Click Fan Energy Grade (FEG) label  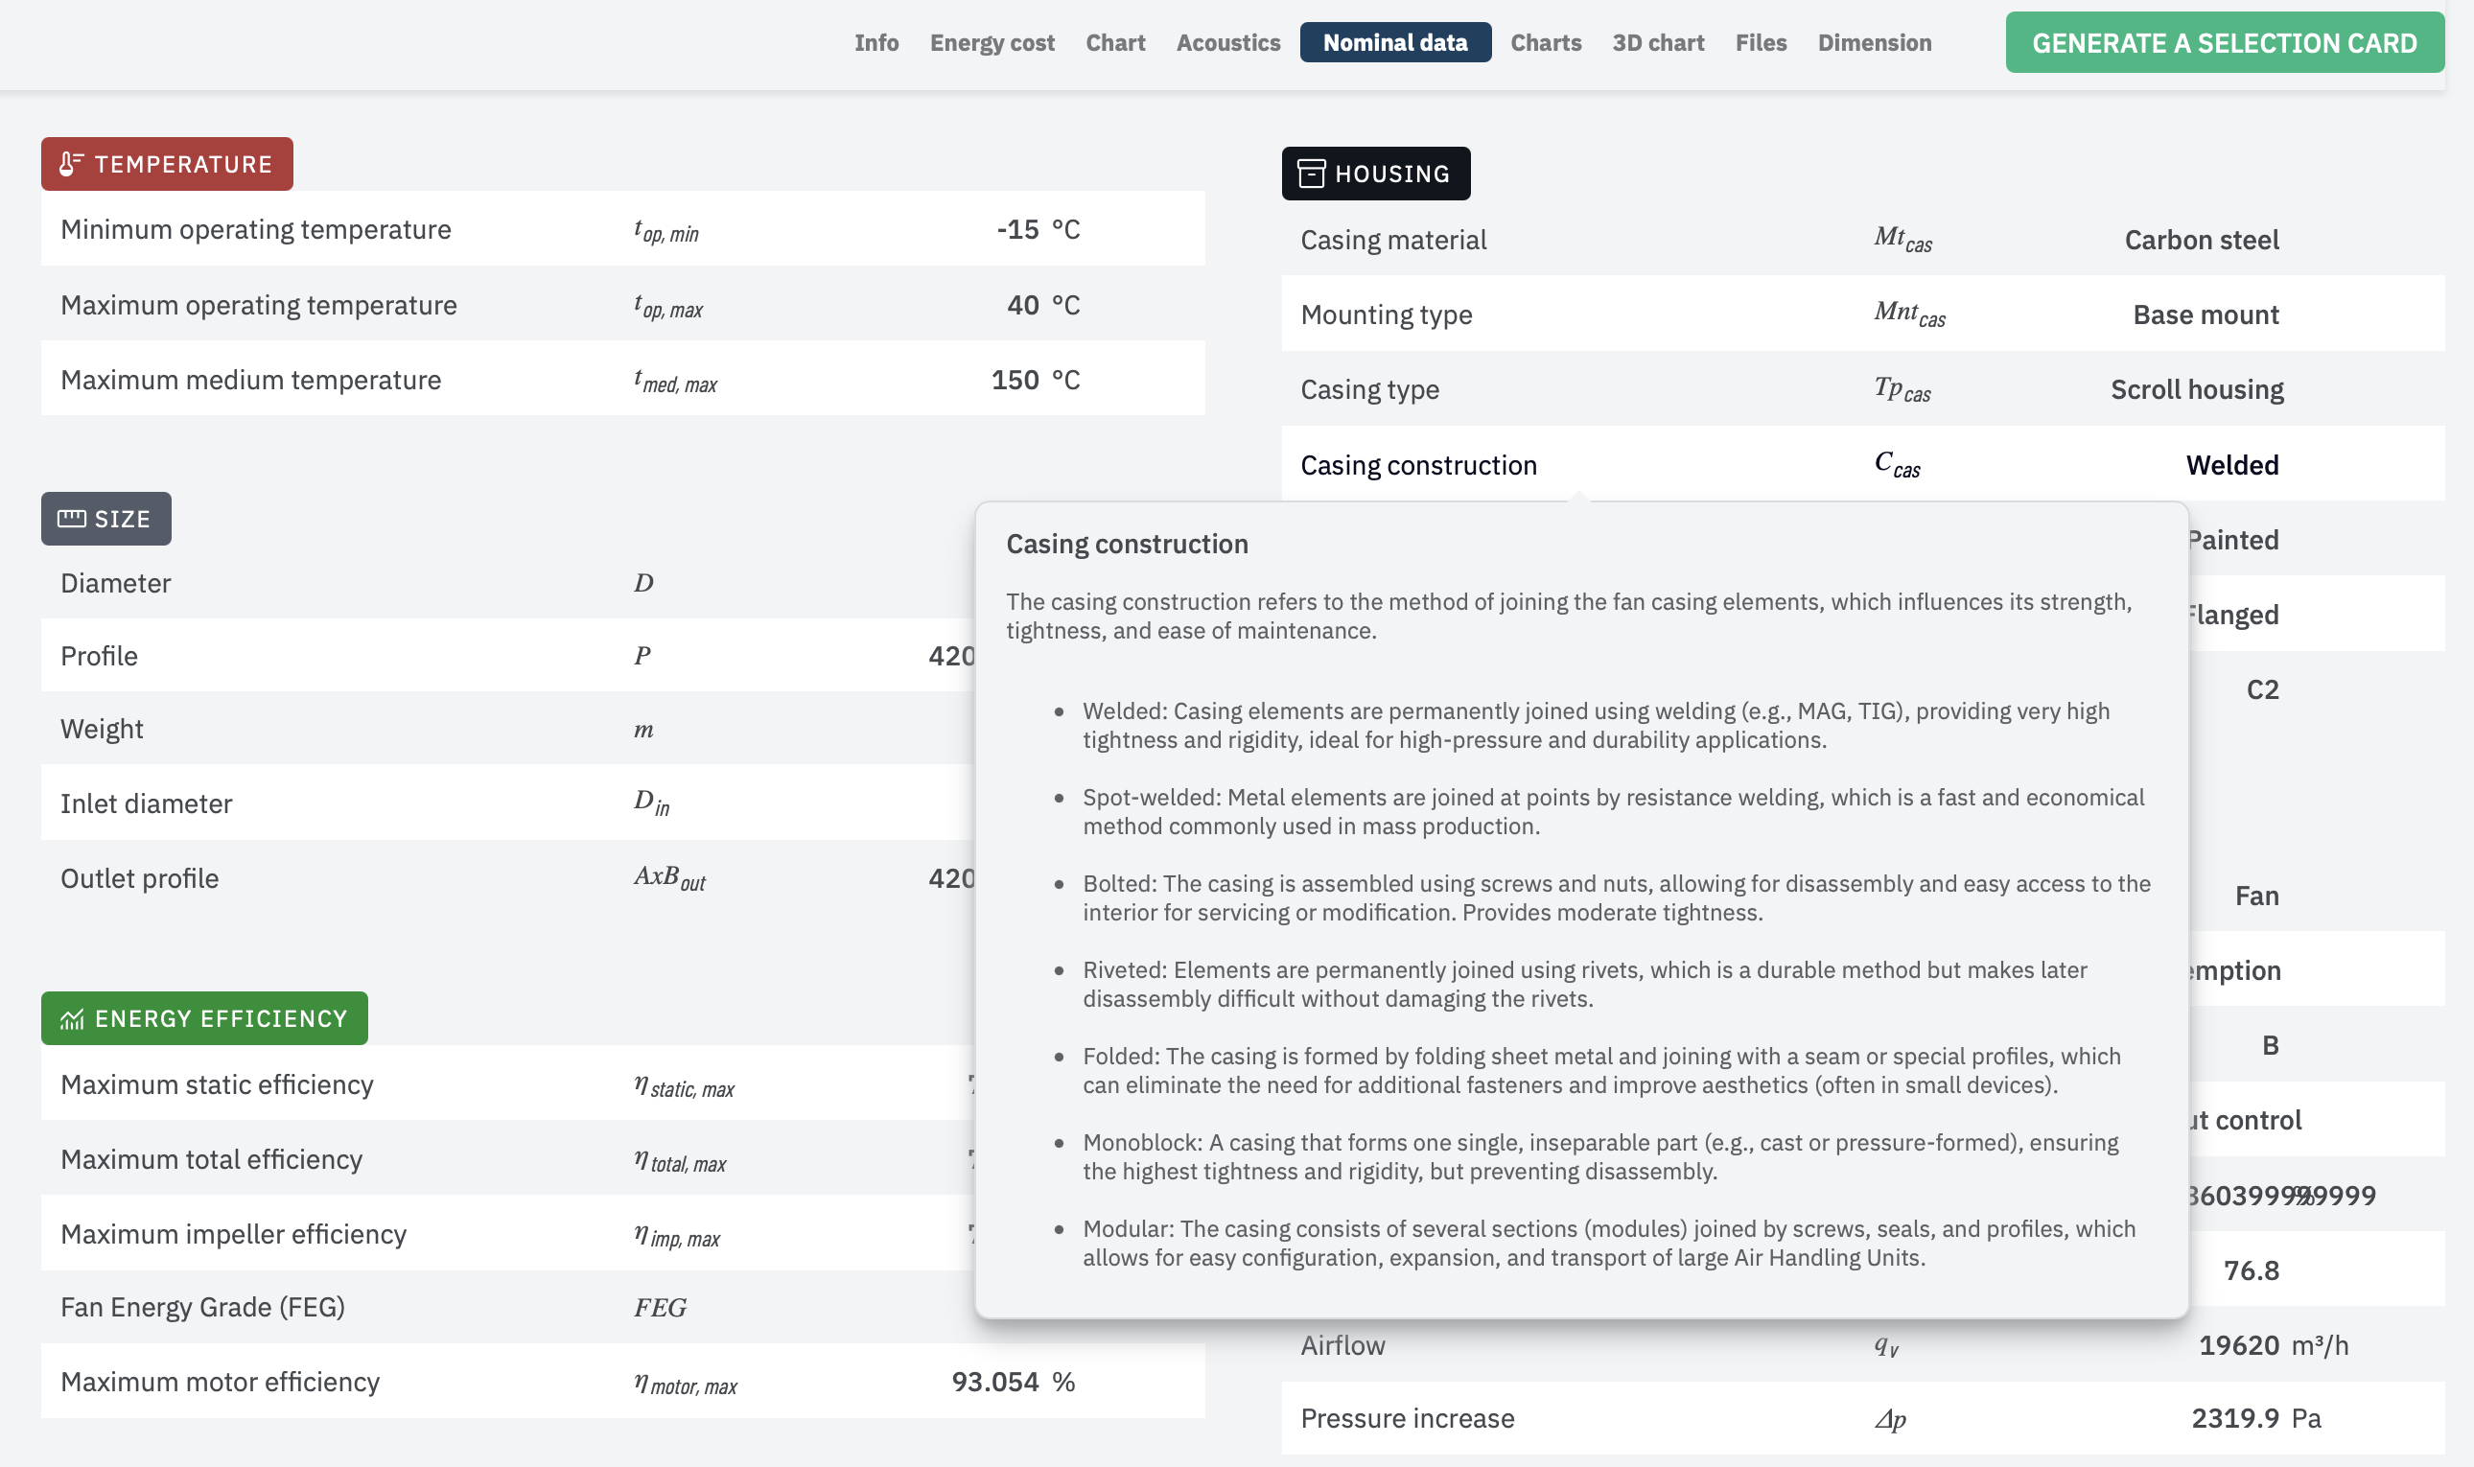coord(202,1309)
